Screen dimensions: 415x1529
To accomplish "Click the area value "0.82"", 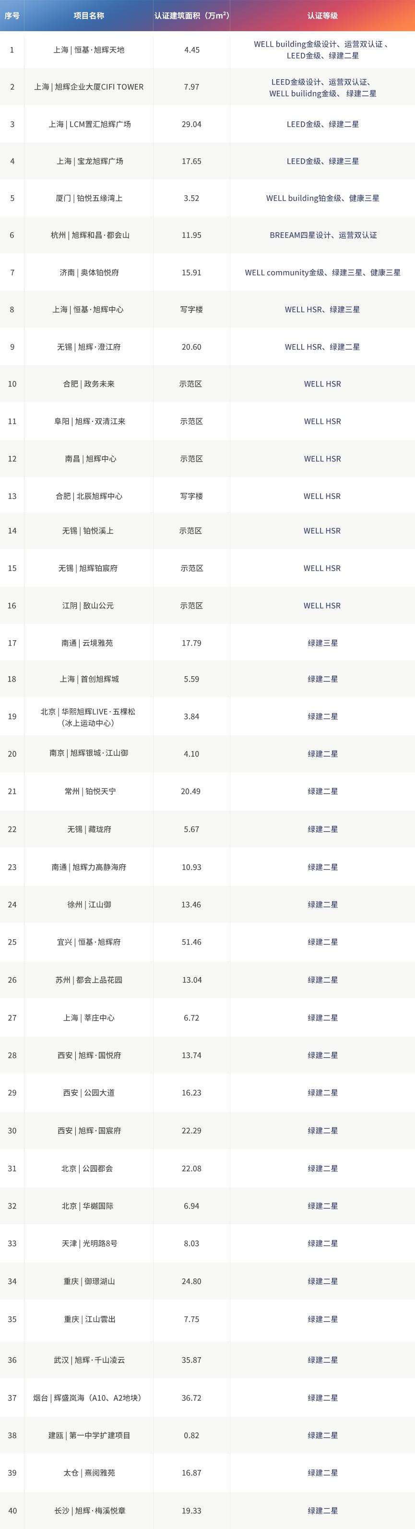I will 191,1435.
